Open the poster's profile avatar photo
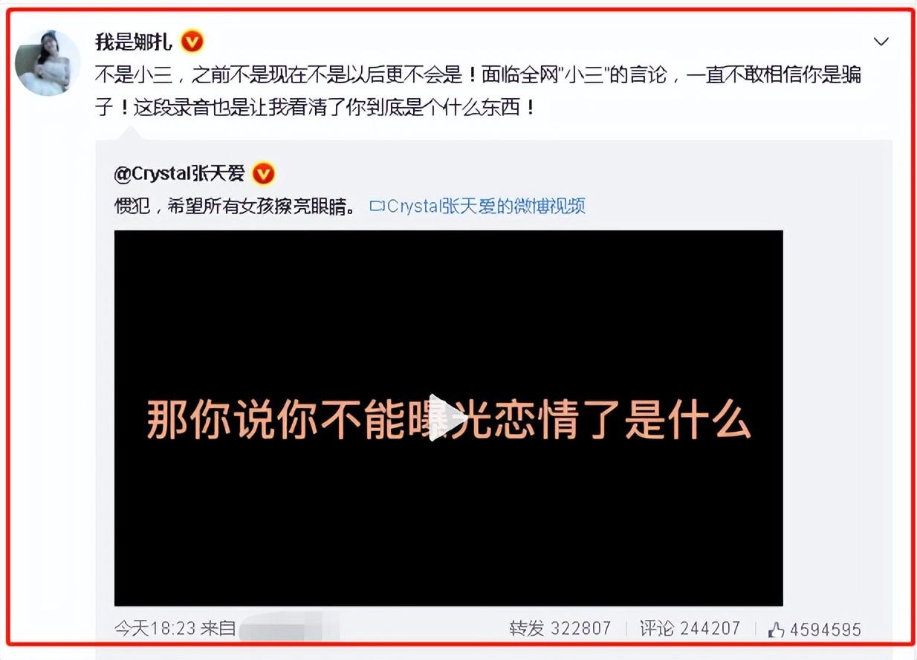Image resolution: width=917 pixels, height=660 pixels. 48,63
